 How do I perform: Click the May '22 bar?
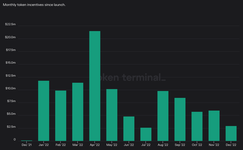tap(112, 115)
